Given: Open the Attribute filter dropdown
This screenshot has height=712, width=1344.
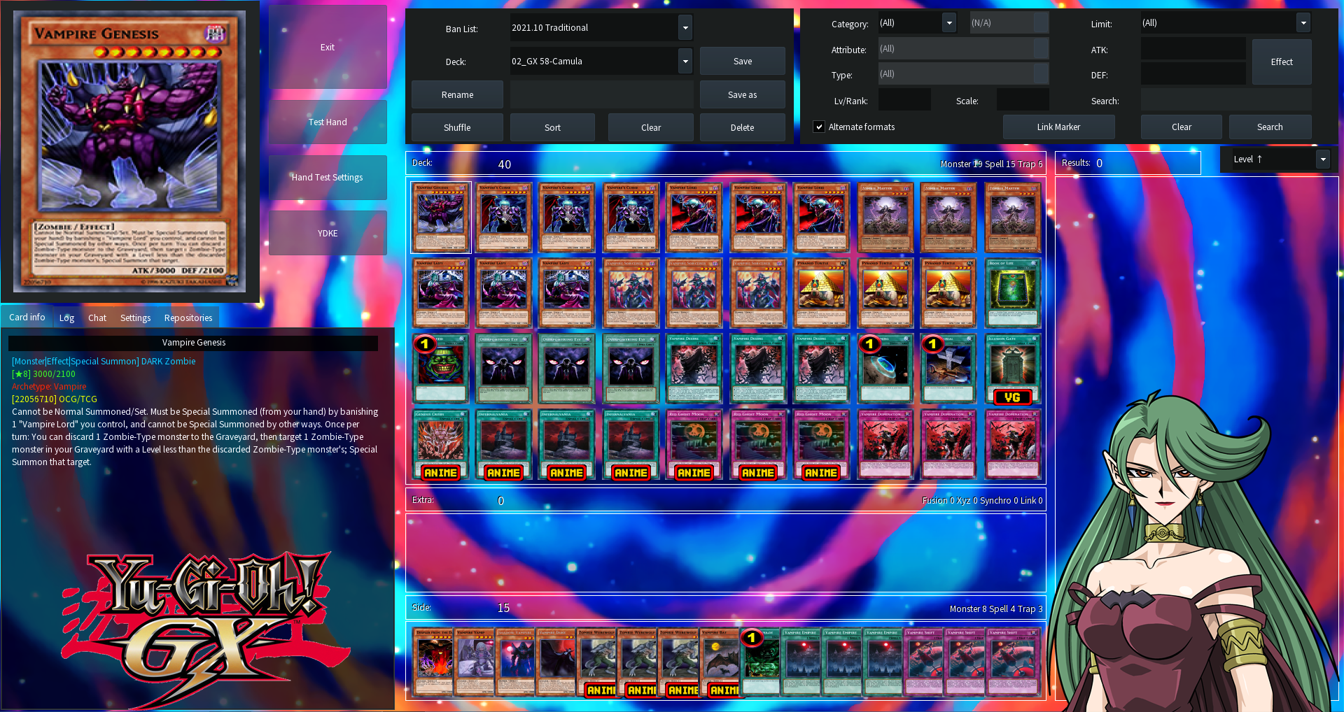Looking at the screenshot, I should tap(963, 49).
